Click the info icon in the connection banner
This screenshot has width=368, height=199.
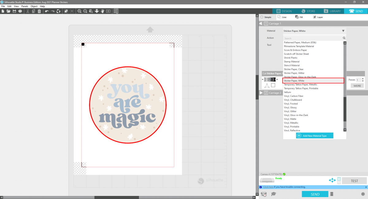(261, 187)
